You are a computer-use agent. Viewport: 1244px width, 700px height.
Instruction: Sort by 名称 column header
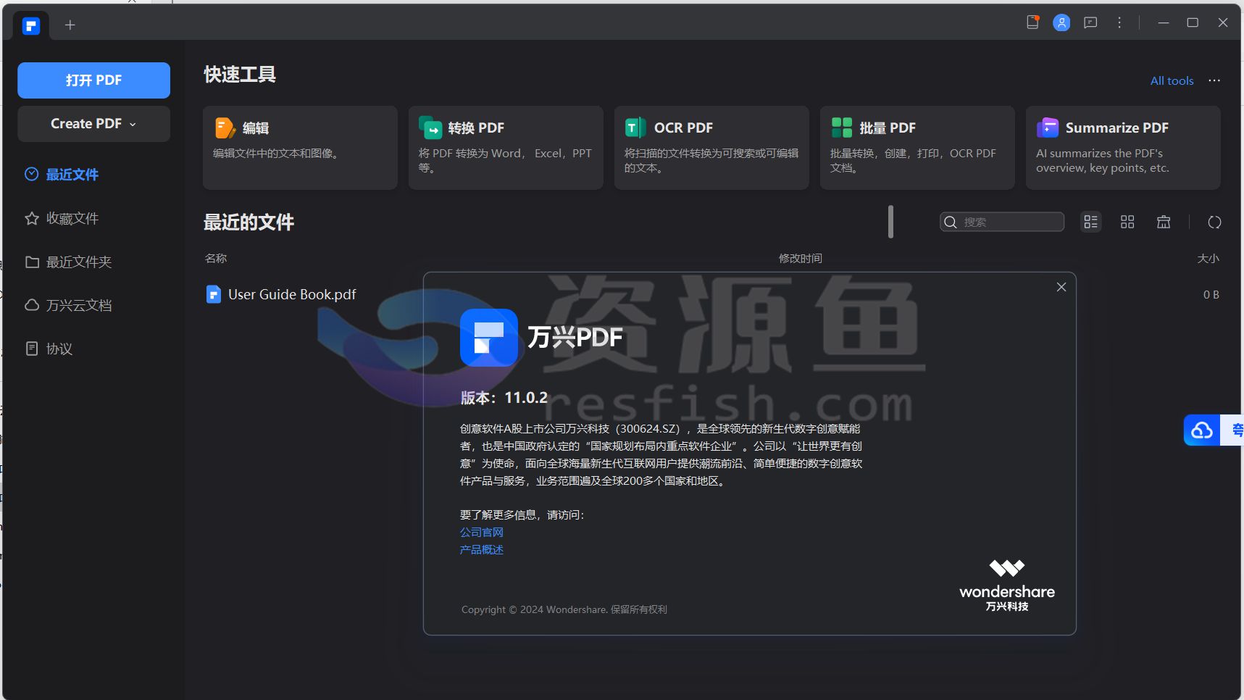point(216,259)
